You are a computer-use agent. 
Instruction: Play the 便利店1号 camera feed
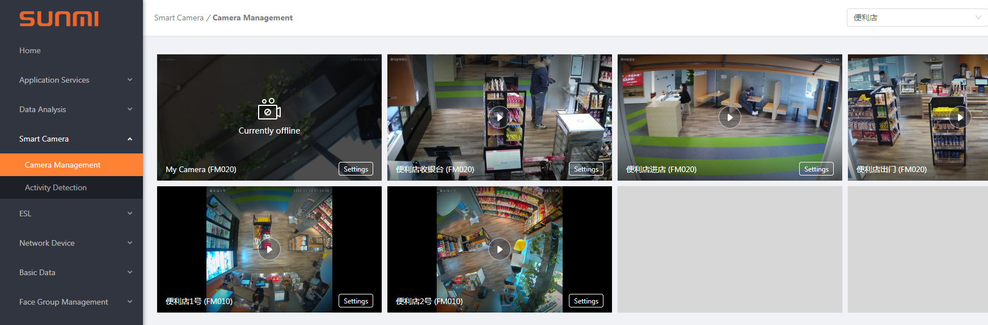(269, 249)
